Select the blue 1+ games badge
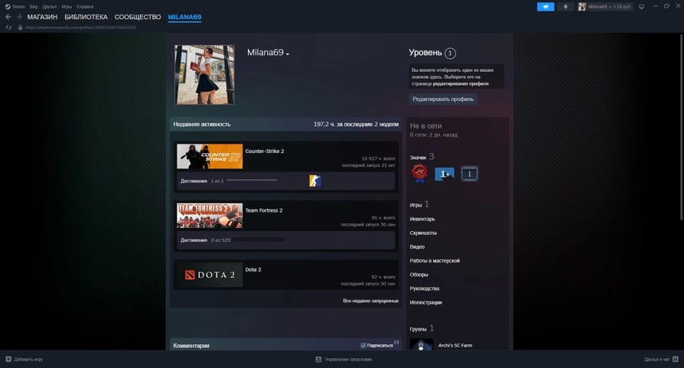 coord(444,174)
